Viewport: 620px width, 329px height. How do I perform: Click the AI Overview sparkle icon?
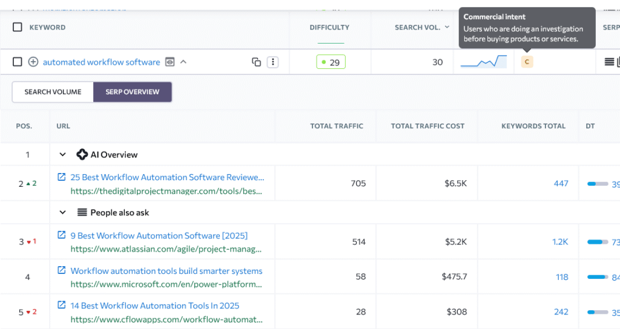click(x=82, y=154)
